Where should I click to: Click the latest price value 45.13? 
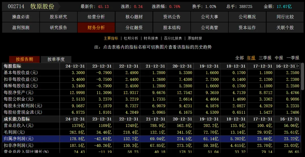[x=103, y=6]
